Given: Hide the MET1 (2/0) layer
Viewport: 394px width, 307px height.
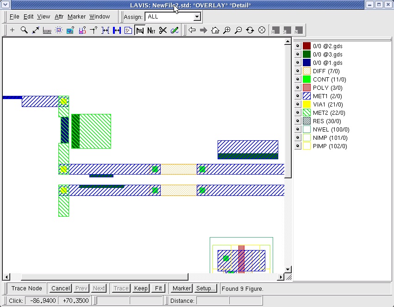Looking at the screenshot, I should tap(298, 96).
